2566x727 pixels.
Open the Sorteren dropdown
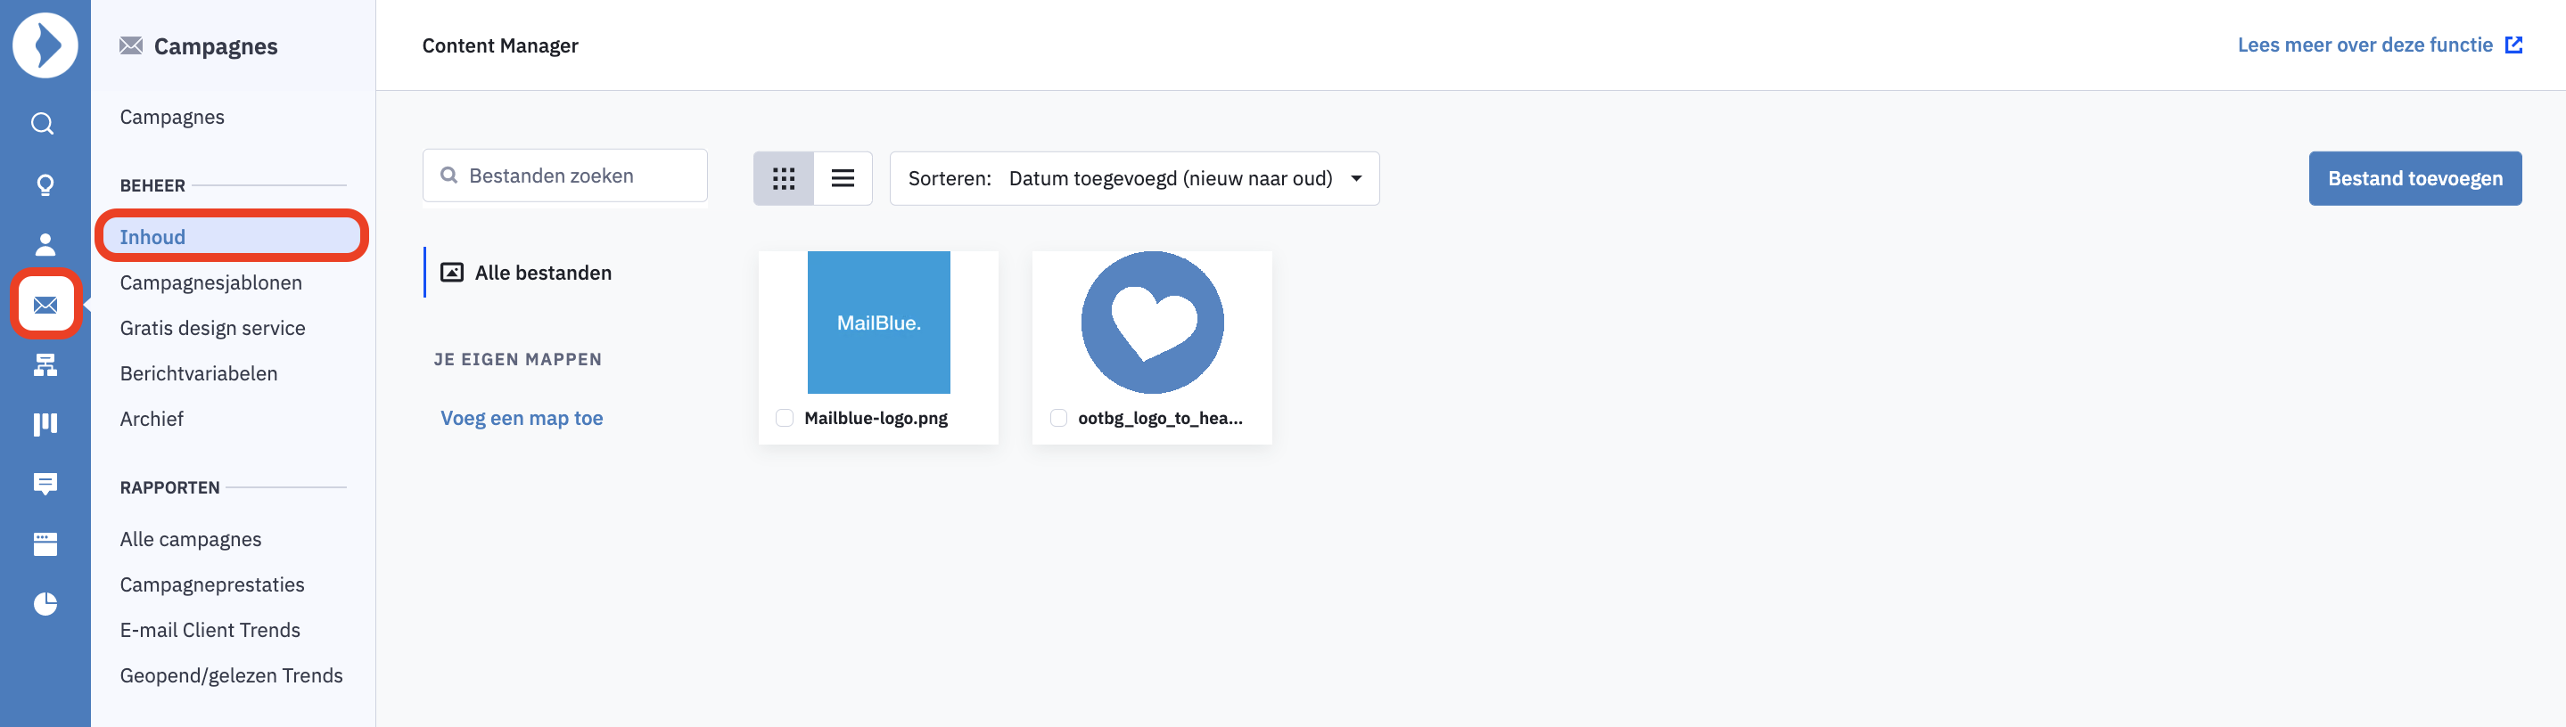coord(1133,178)
